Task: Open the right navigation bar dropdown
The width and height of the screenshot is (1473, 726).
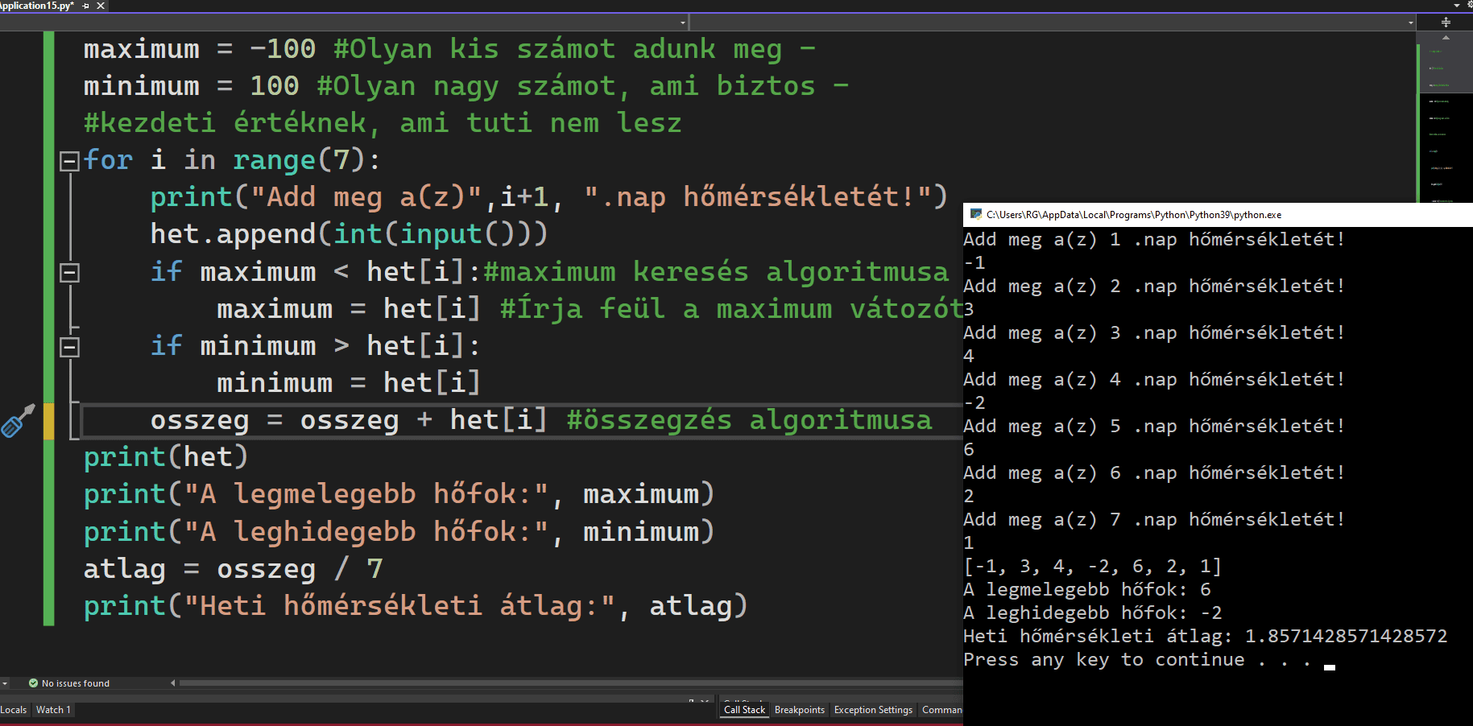Action: click(x=1411, y=23)
